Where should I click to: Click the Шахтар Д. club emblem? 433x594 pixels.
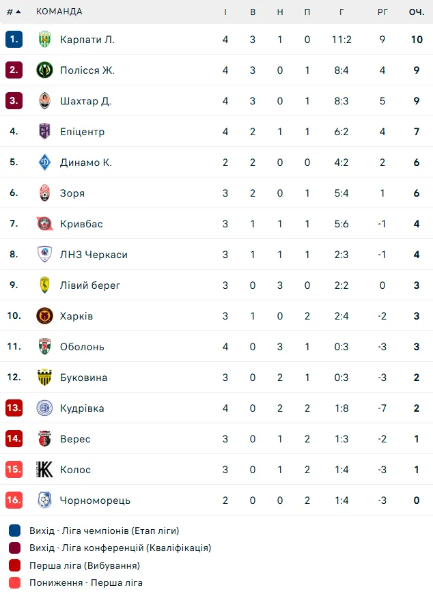(x=44, y=101)
